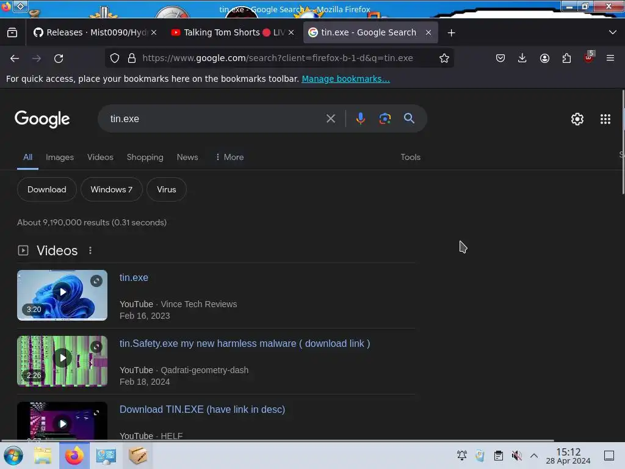Viewport: 625px width, 469px height.
Task: Click show desktop button in taskbar
Action: coord(609,456)
